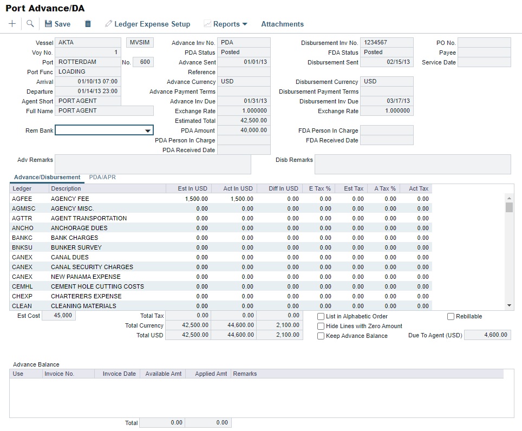Delete the record using the trash icon

(87, 23)
